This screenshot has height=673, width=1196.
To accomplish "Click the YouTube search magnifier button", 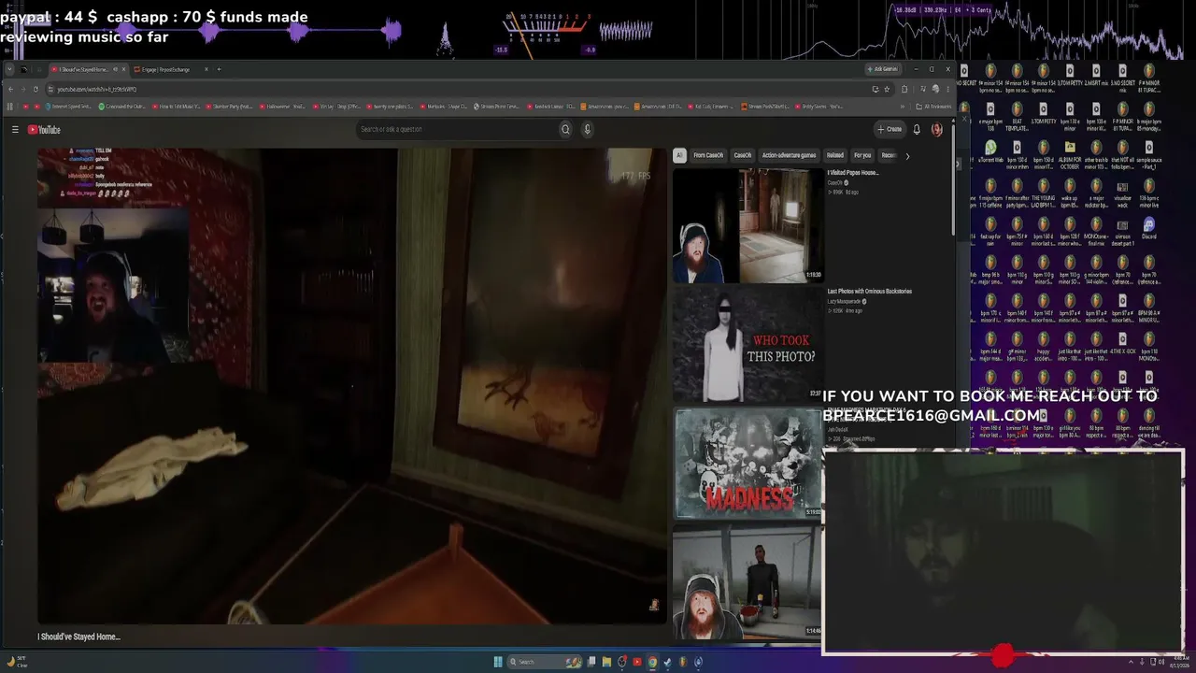I will point(565,129).
